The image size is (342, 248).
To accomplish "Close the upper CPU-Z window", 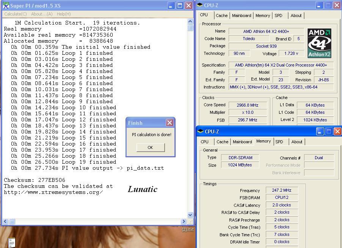I will pos(337,5).
